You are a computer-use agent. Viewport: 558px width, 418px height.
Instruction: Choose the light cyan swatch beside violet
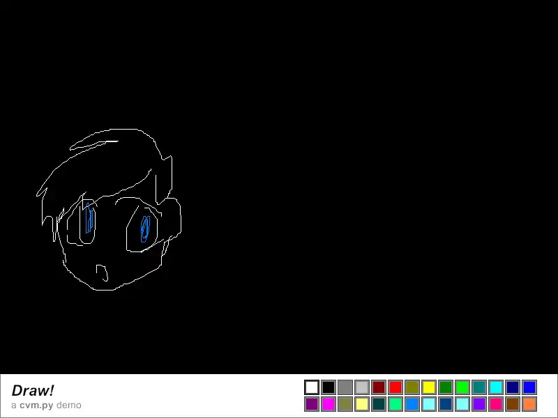462,404
